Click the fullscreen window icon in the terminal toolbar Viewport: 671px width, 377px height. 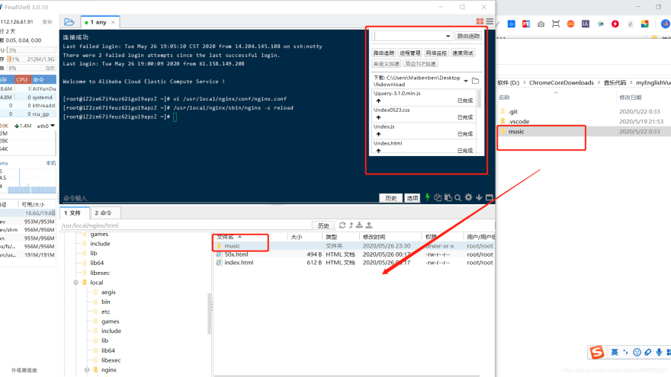click(x=489, y=197)
